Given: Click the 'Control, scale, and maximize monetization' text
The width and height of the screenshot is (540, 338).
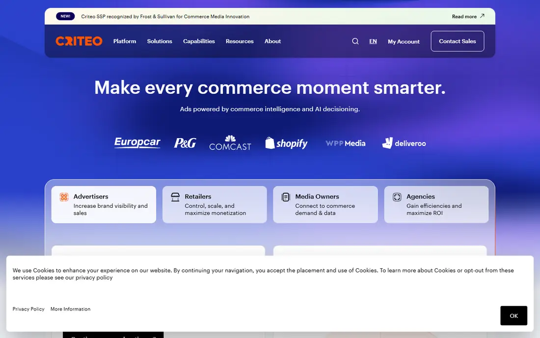Looking at the screenshot, I should point(215,209).
